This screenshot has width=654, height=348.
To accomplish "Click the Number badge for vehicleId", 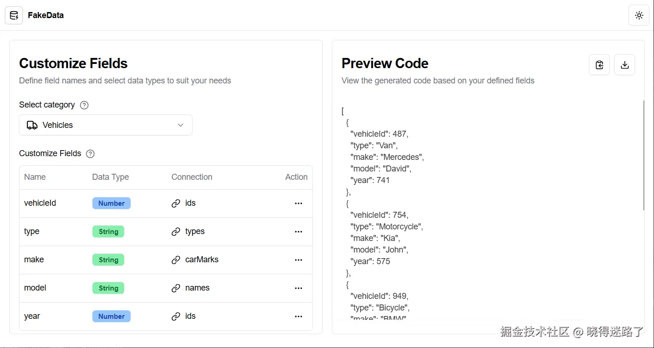I will click(111, 203).
